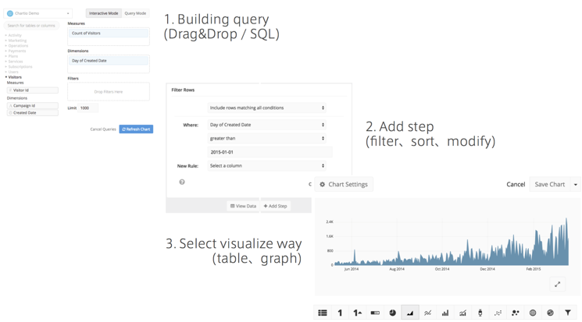Select the table chart type icon

click(x=322, y=313)
